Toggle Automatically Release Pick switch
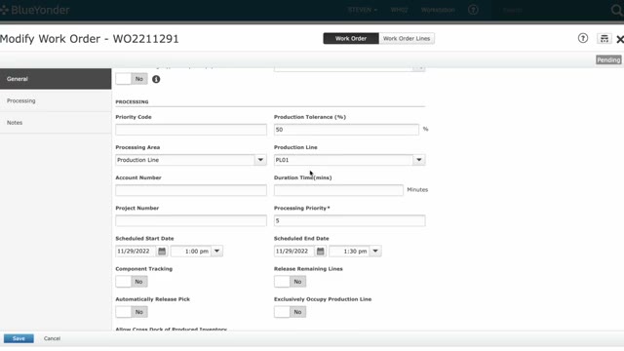Viewport: 624px width, 351px height. point(132,312)
